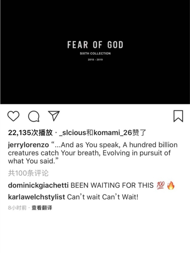View all 100 comments link

[28, 173]
